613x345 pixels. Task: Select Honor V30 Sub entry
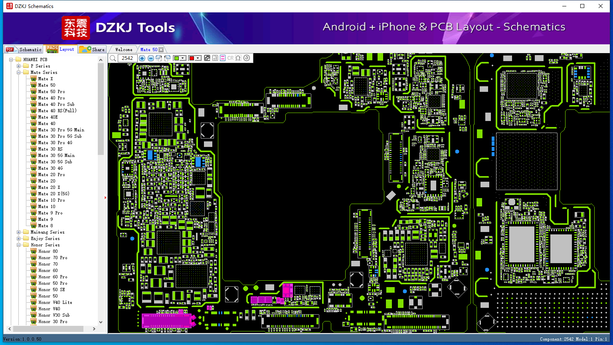coord(54,315)
